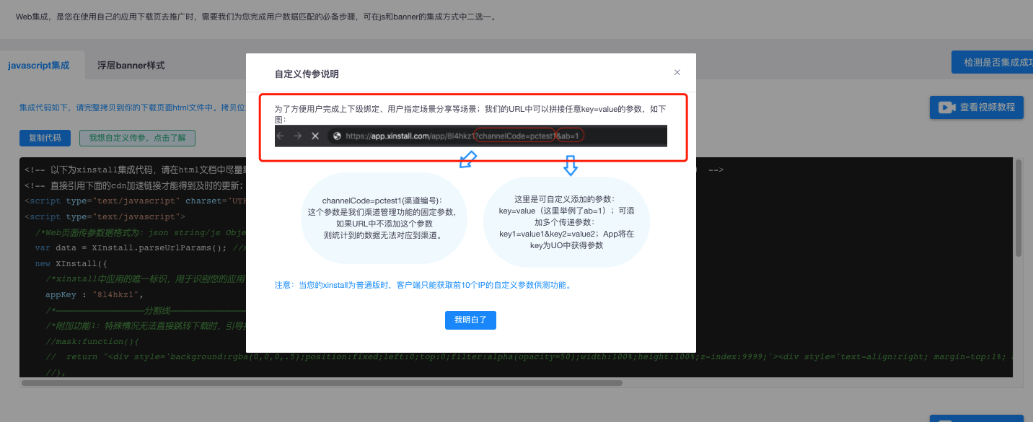The width and height of the screenshot is (1033, 422).
Task: Close the 自定义传参说明 dialog
Action: pos(677,72)
